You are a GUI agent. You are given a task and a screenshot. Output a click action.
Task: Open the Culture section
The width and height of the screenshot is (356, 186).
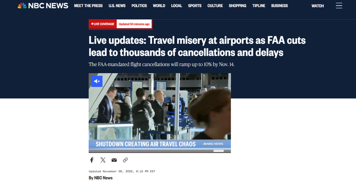[x=215, y=6]
